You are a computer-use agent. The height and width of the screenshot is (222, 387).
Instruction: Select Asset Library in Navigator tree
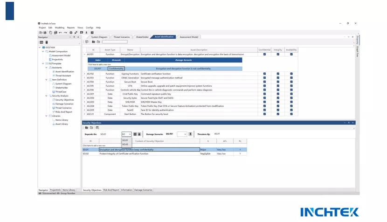(62, 124)
